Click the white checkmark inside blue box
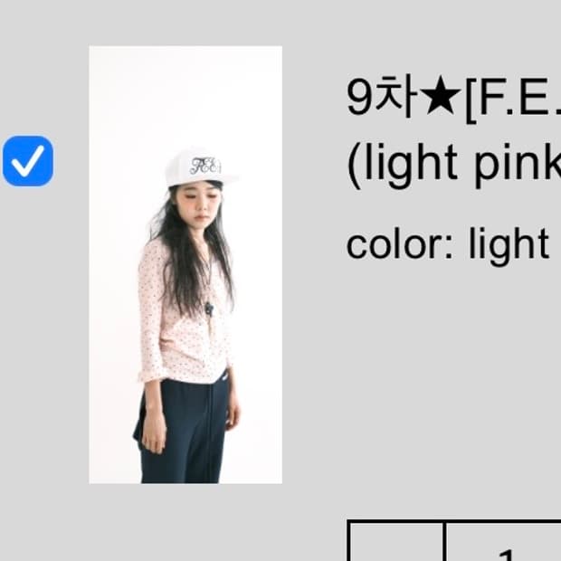561x561 pixels. coord(28,161)
